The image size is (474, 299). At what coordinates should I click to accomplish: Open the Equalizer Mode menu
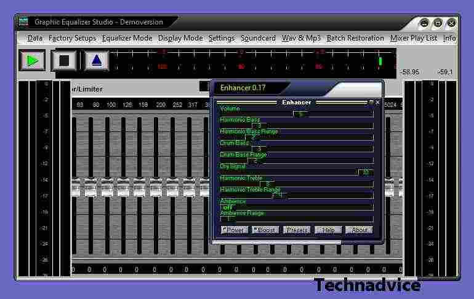tap(127, 38)
